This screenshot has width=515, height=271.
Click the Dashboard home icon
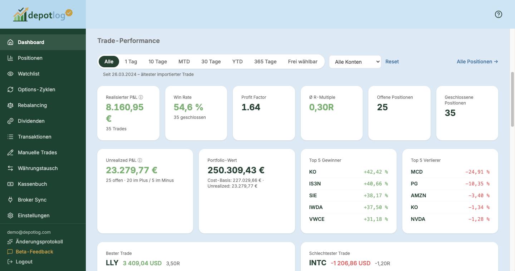[10, 42]
